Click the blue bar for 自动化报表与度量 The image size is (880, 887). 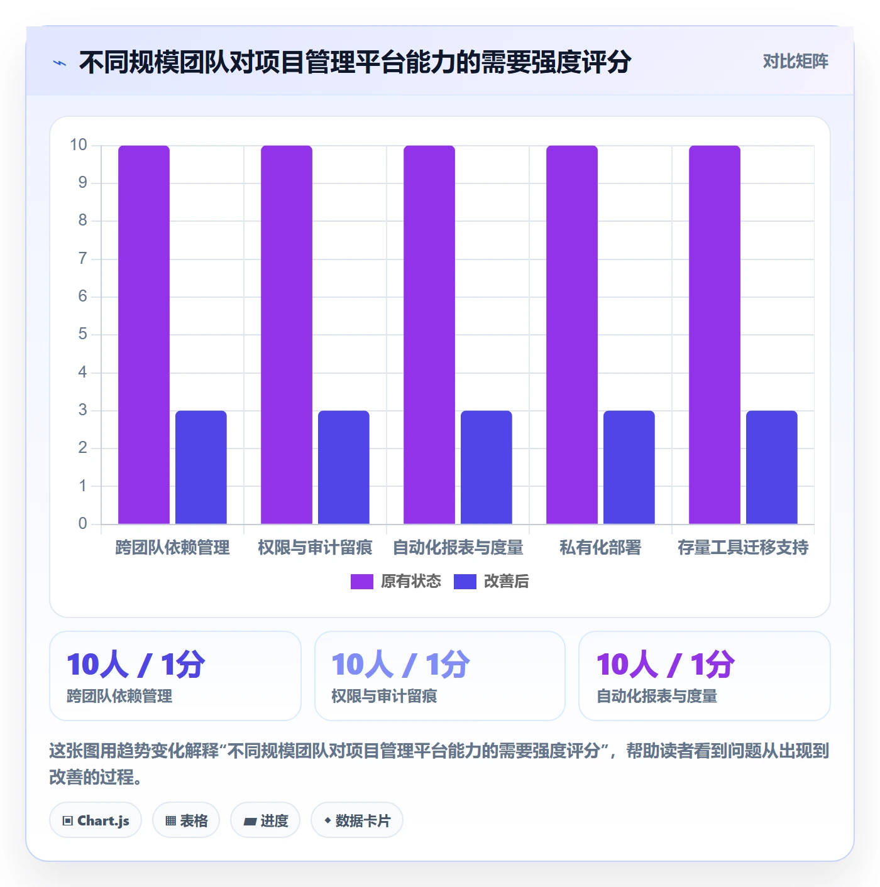pyautogui.click(x=487, y=467)
